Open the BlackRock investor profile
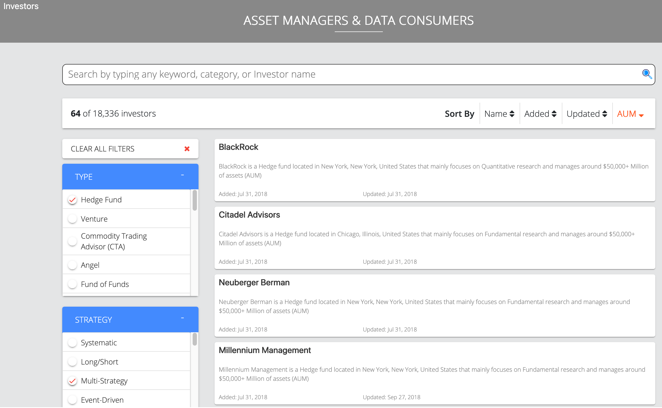 tap(238, 147)
